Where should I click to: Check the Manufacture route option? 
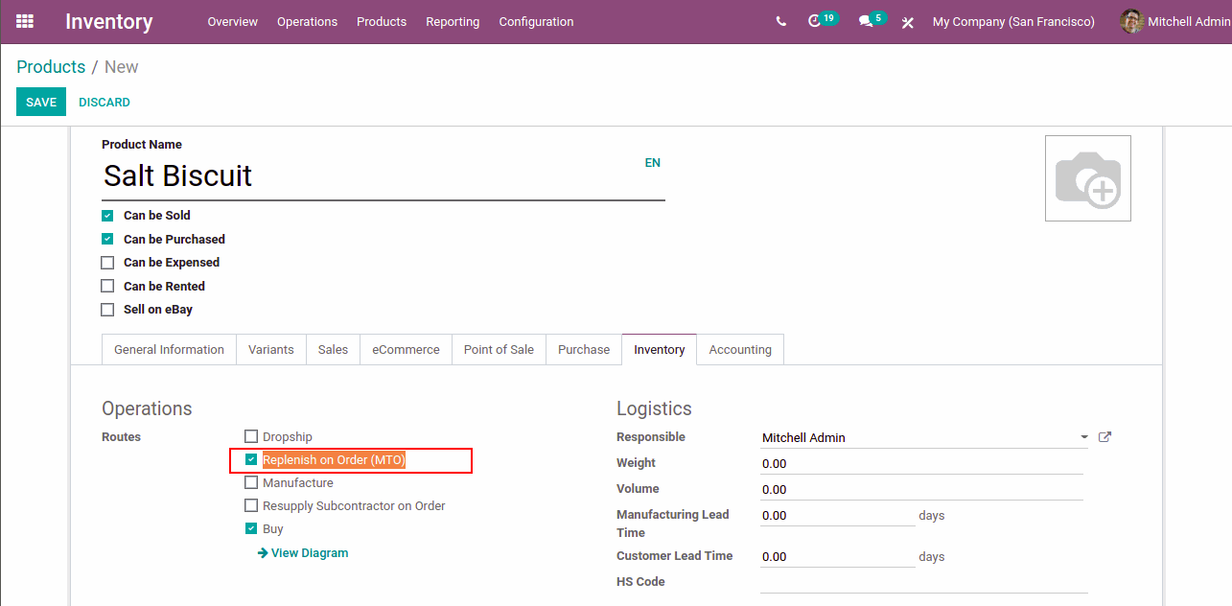pyautogui.click(x=251, y=482)
